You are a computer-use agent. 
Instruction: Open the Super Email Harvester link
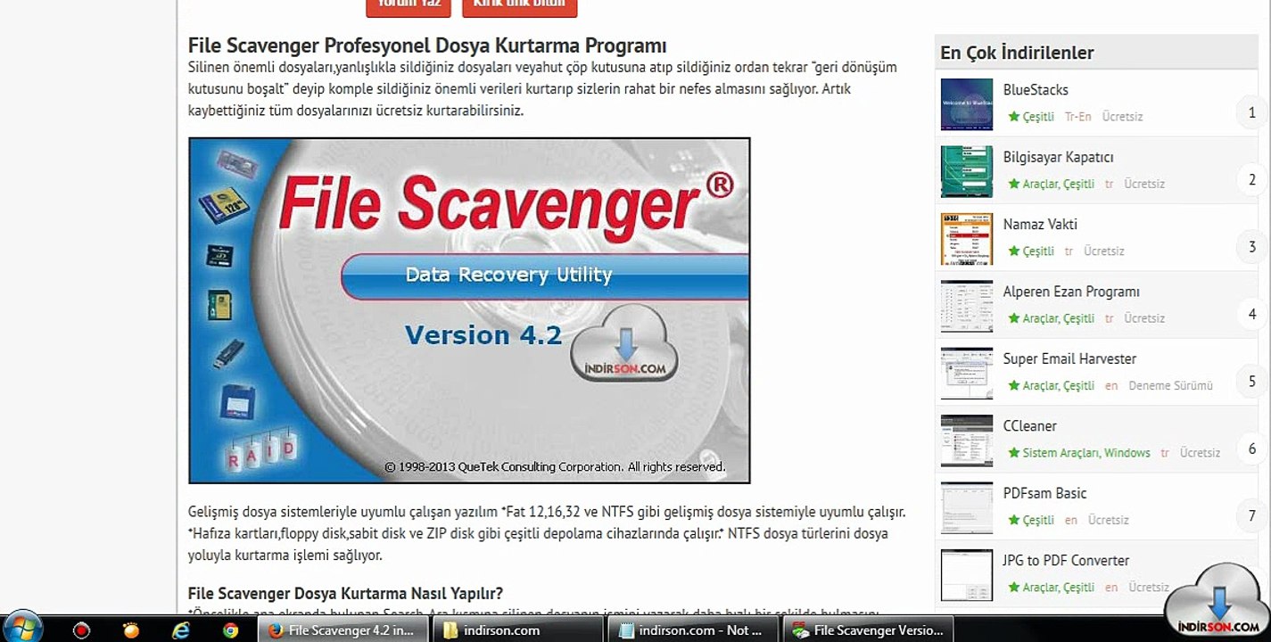tap(1069, 359)
